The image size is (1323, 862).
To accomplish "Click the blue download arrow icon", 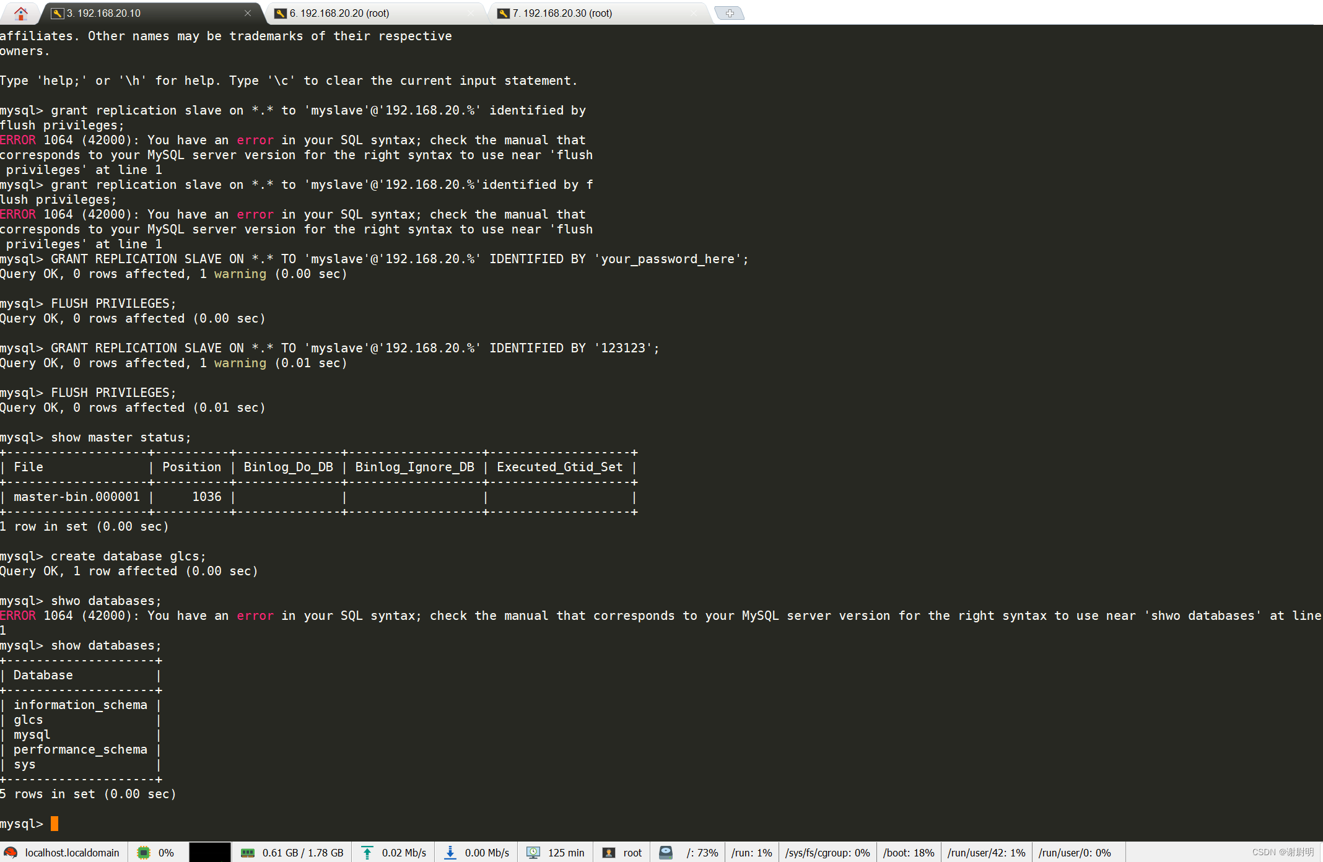I will pos(450,853).
